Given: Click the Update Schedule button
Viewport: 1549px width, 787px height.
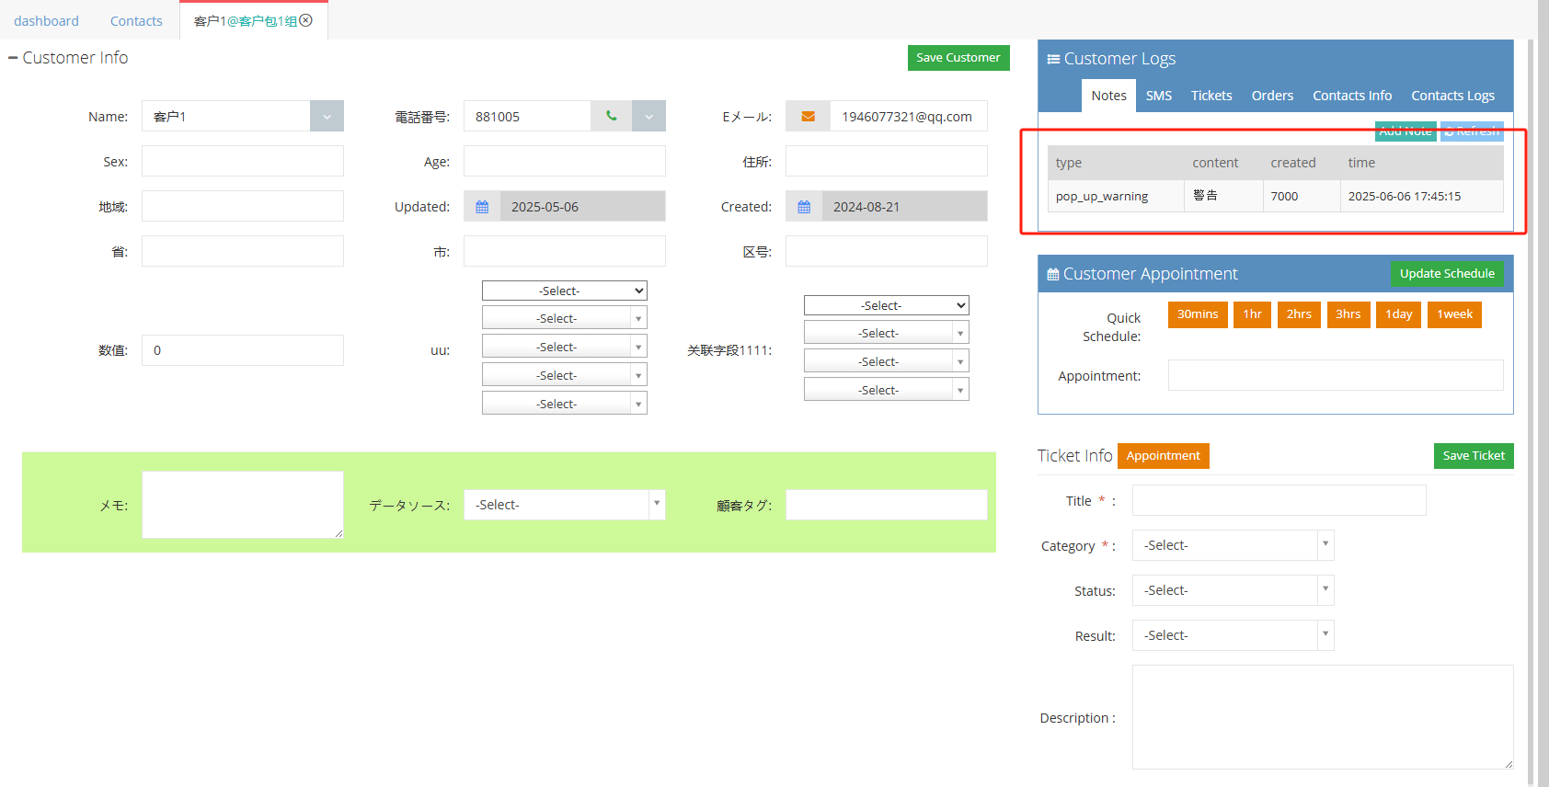Looking at the screenshot, I should pos(1447,273).
